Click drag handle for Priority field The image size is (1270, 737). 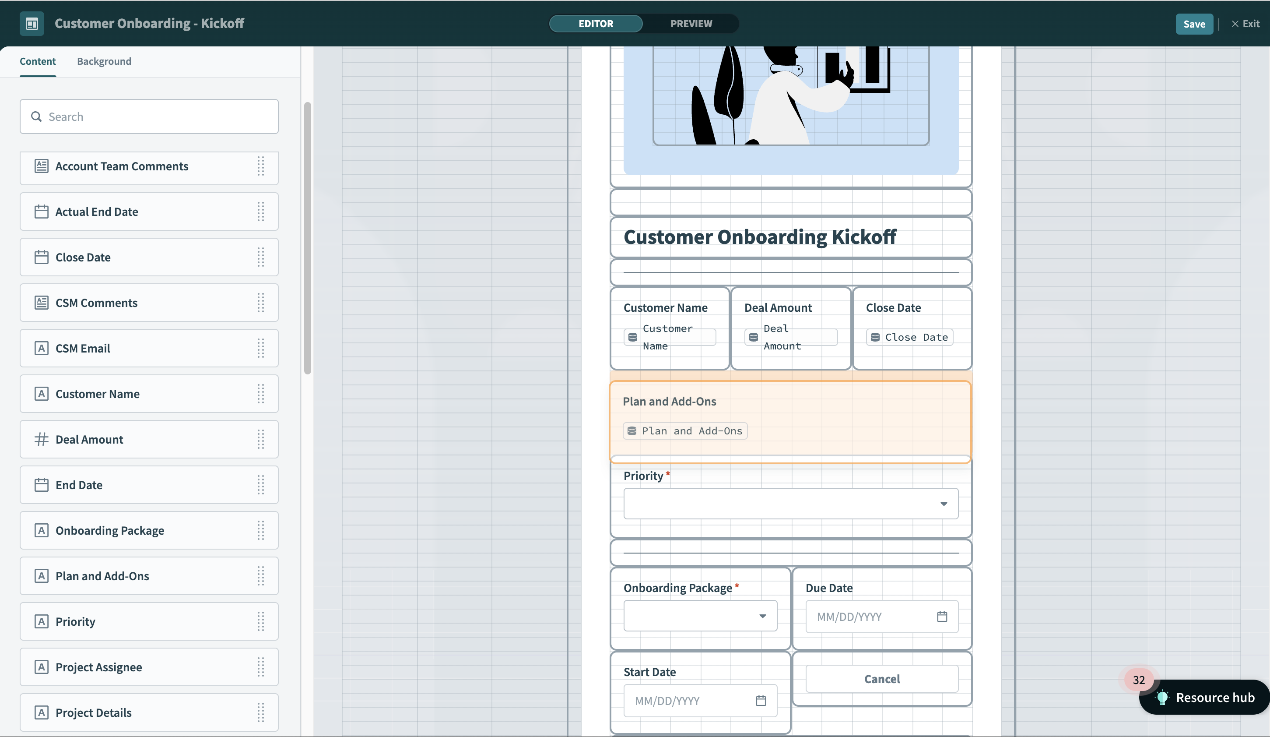pyautogui.click(x=260, y=621)
